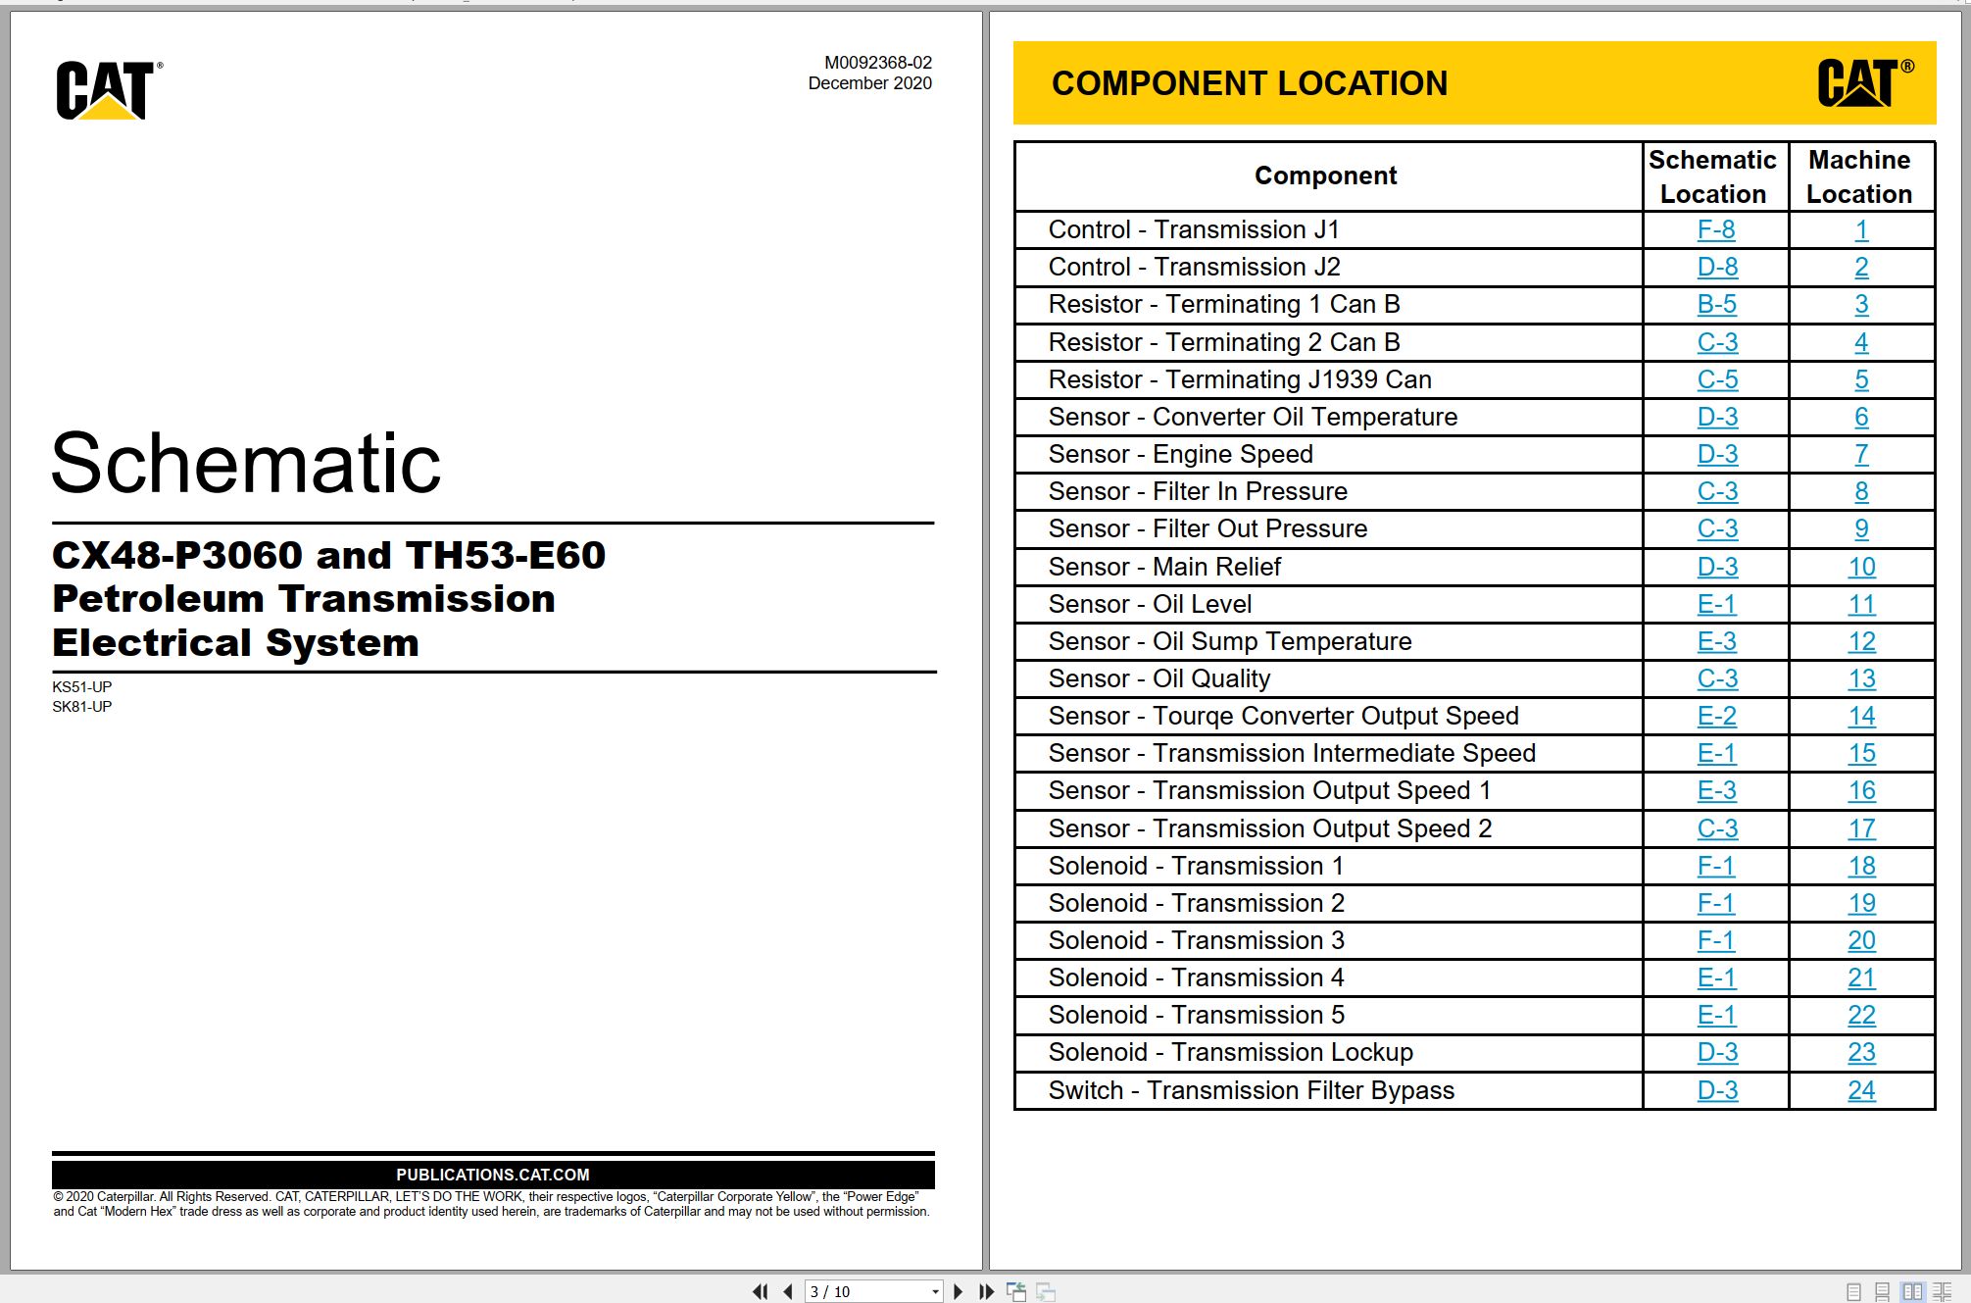This screenshot has width=1971, height=1303.
Task: Open machine location 2 link
Action: [x=1861, y=267]
